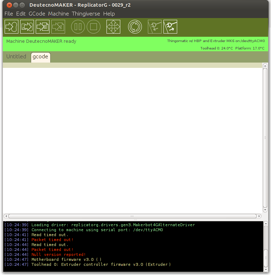This screenshot has height=275, width=271.
Task: Click the Reset machine circular arrows icon
Action: point(135,27)
